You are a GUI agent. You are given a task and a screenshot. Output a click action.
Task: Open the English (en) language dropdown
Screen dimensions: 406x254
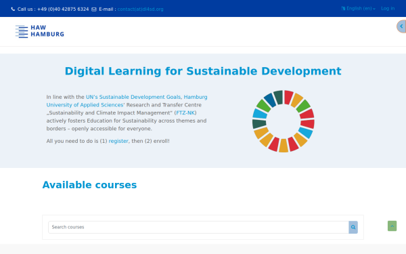click(359, 9)
